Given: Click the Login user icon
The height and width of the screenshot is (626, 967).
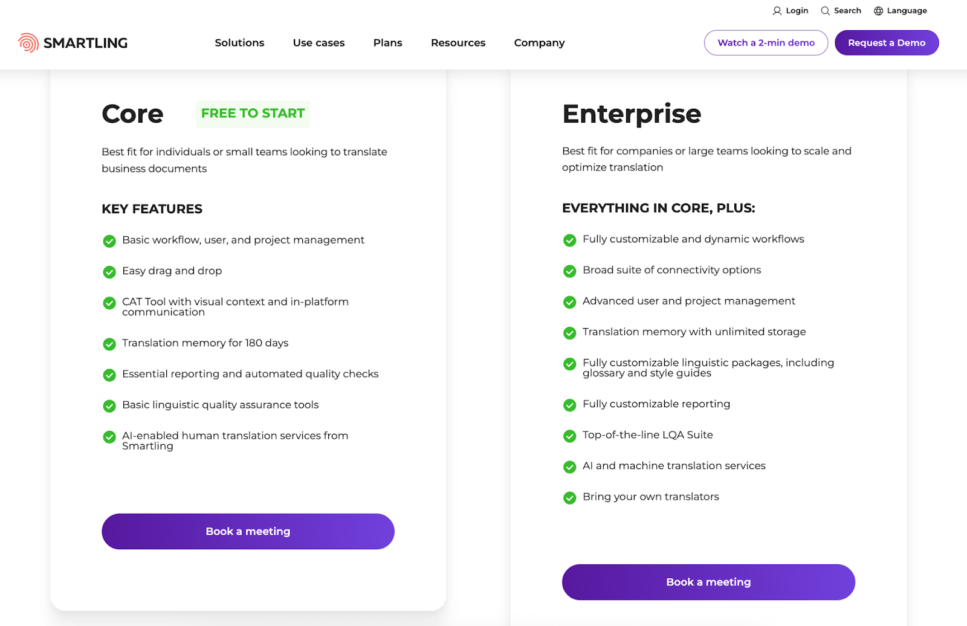Looking at the screenshot, I should 777,11.
